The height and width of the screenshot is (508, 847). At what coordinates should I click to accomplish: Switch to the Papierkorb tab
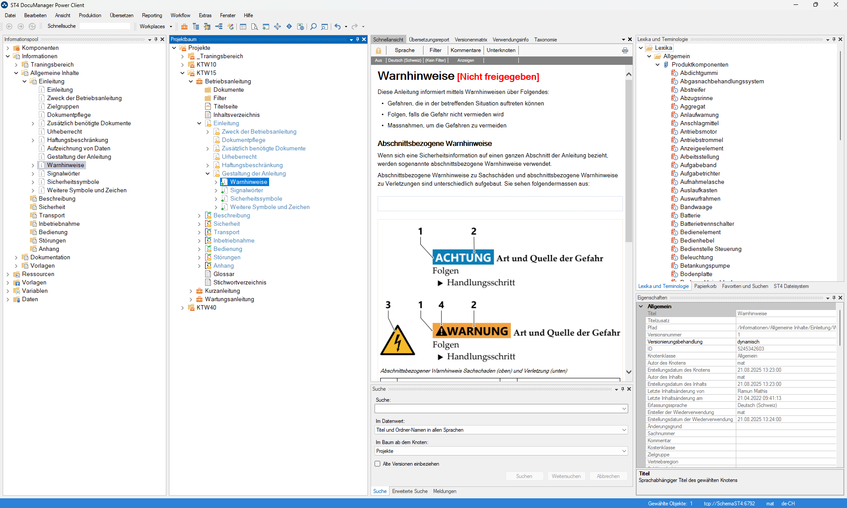tap(705, 286)
